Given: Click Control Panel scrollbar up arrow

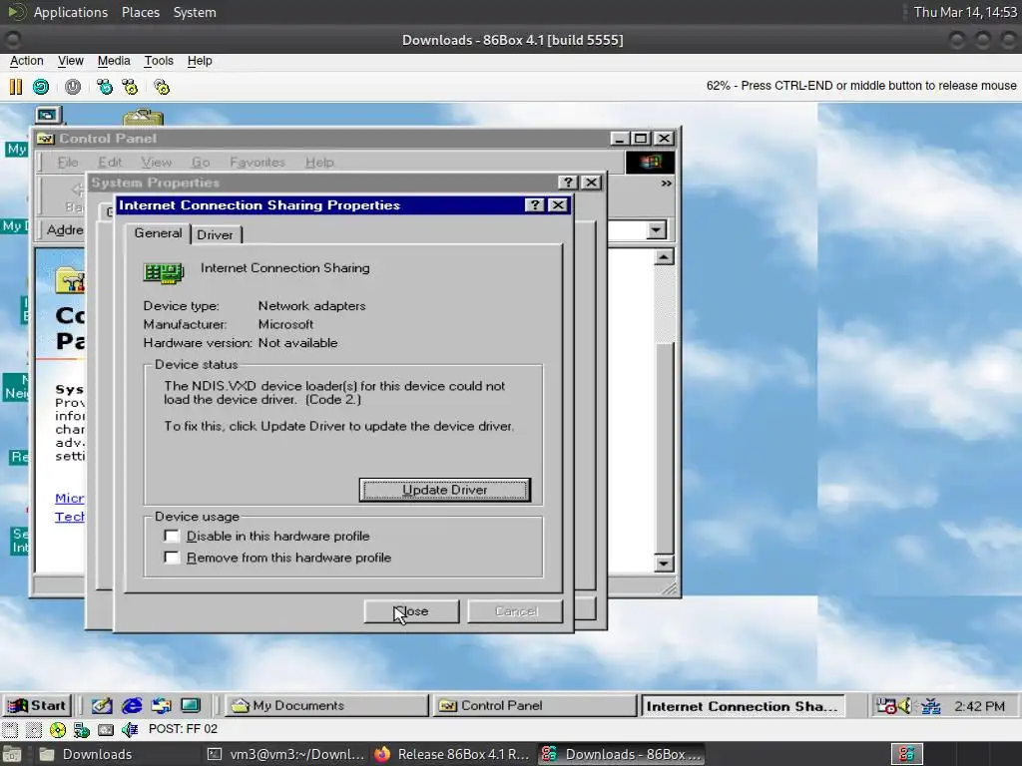Looking at the screenshot, I should pos(664,257).
